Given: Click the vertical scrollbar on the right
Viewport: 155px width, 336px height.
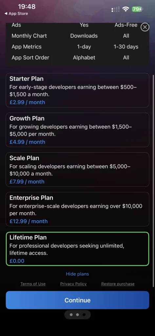Looking at the screenshot, I should (x=153, y=181).
